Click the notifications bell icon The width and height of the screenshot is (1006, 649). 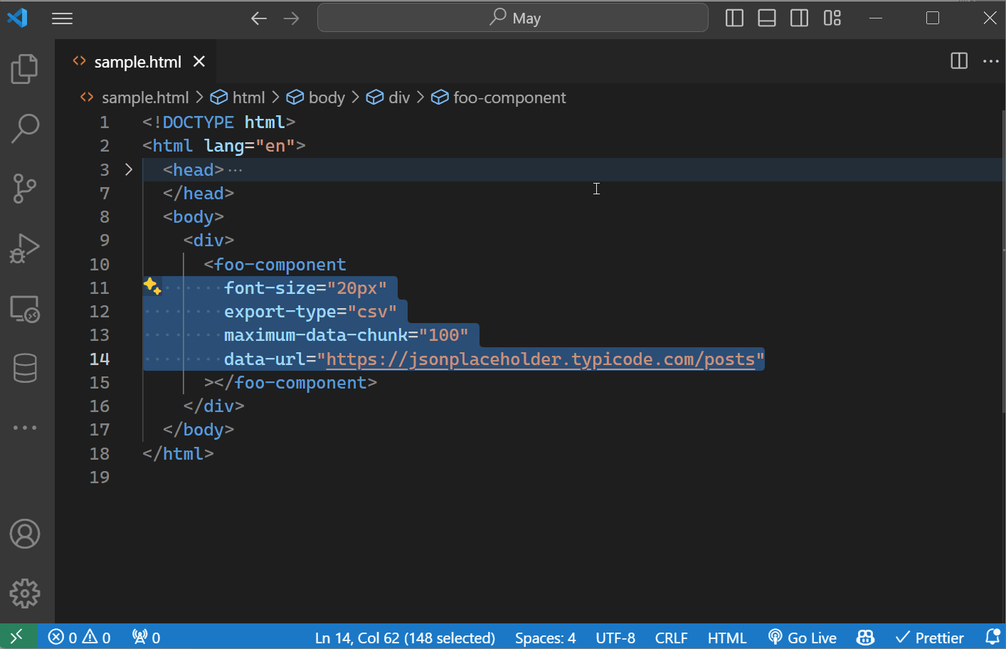click(x=994, y=637)
